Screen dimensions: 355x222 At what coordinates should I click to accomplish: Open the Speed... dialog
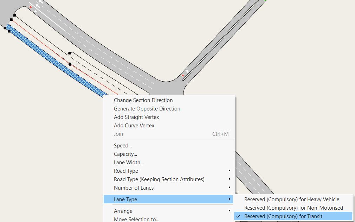click(x=123, y=146)
